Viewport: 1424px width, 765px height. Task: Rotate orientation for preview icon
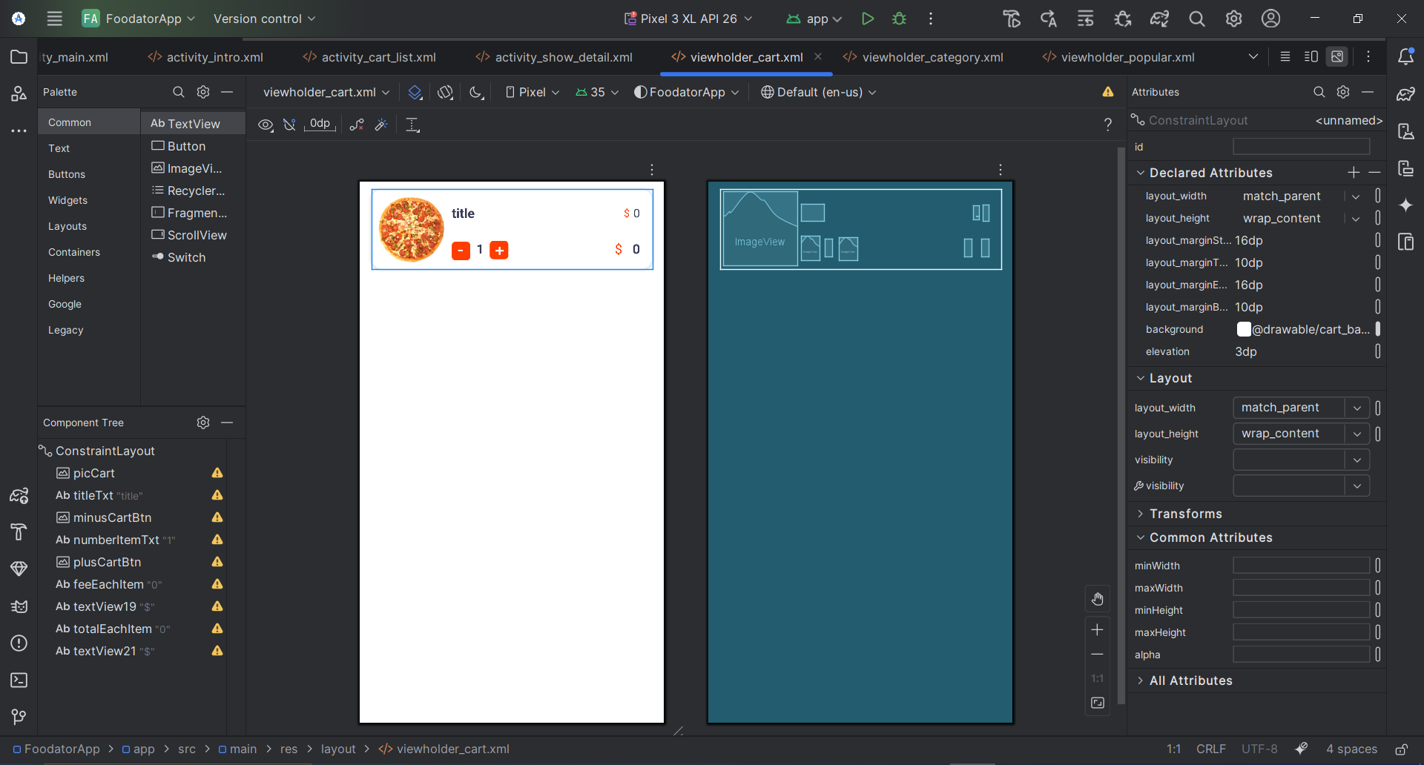click(445, 92)
